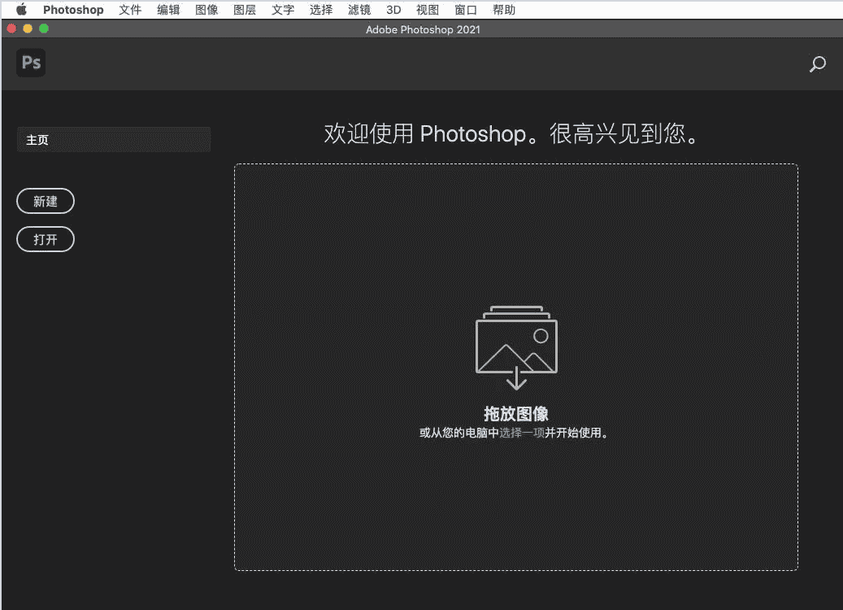Open the 图像 menu
This screenshot has width=843, height=610.
pyautogui.click(x=206, y=10)
